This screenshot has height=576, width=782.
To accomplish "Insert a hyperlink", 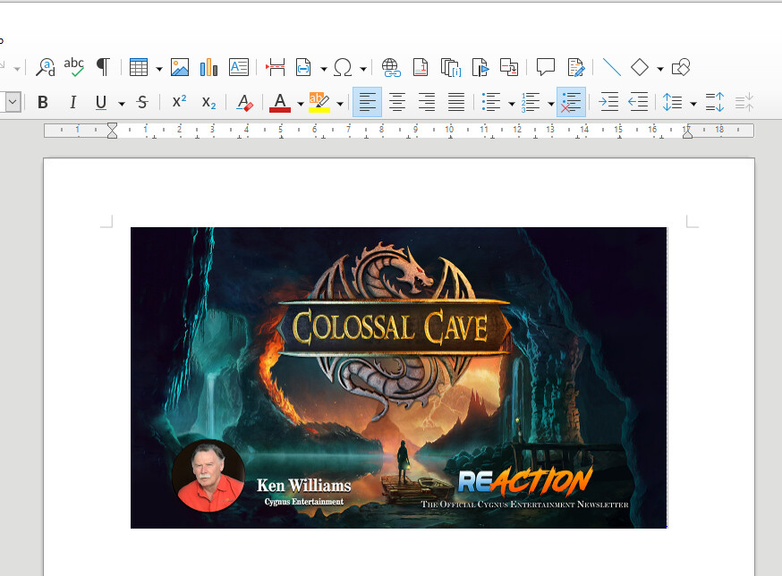I will [x=388, y=67].
